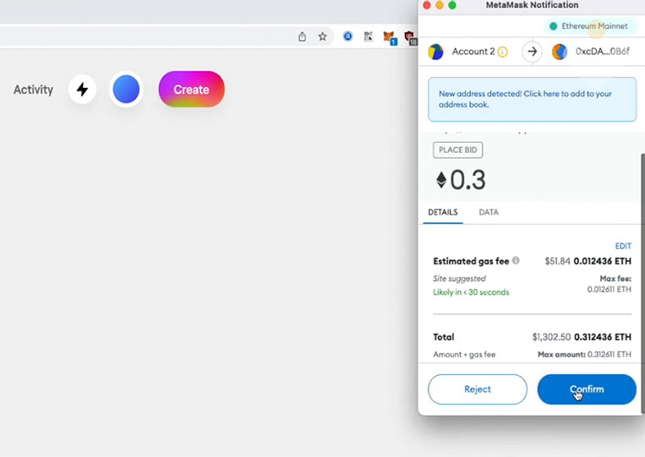Open the blue circular extension icon
The width and height of the screenshot is (645, 457).
347,36
